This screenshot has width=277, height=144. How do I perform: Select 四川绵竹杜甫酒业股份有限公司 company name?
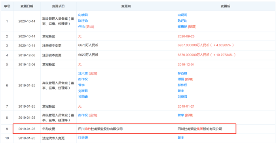(101, 129)
